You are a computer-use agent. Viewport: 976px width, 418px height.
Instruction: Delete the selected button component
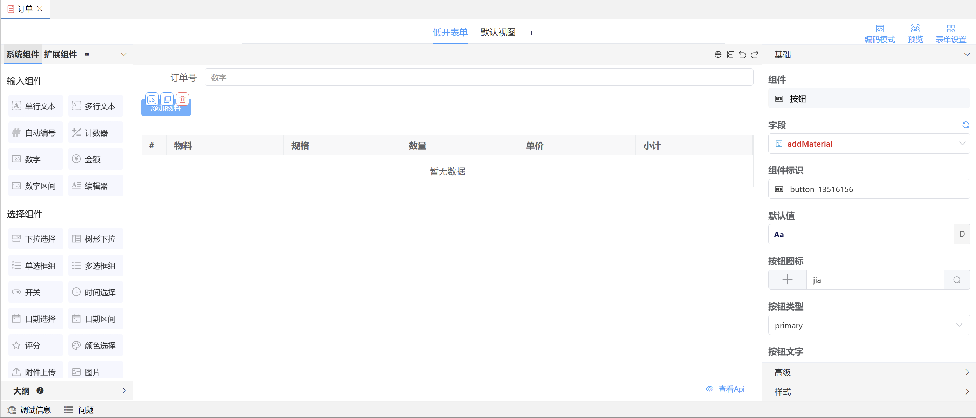(x=182, y=99)
